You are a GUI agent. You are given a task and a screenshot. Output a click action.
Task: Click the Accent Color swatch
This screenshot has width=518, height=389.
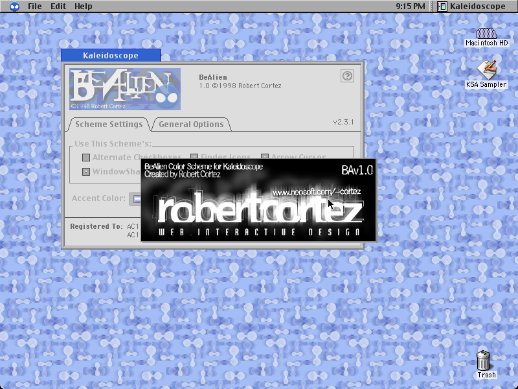[x=135, y=199]
